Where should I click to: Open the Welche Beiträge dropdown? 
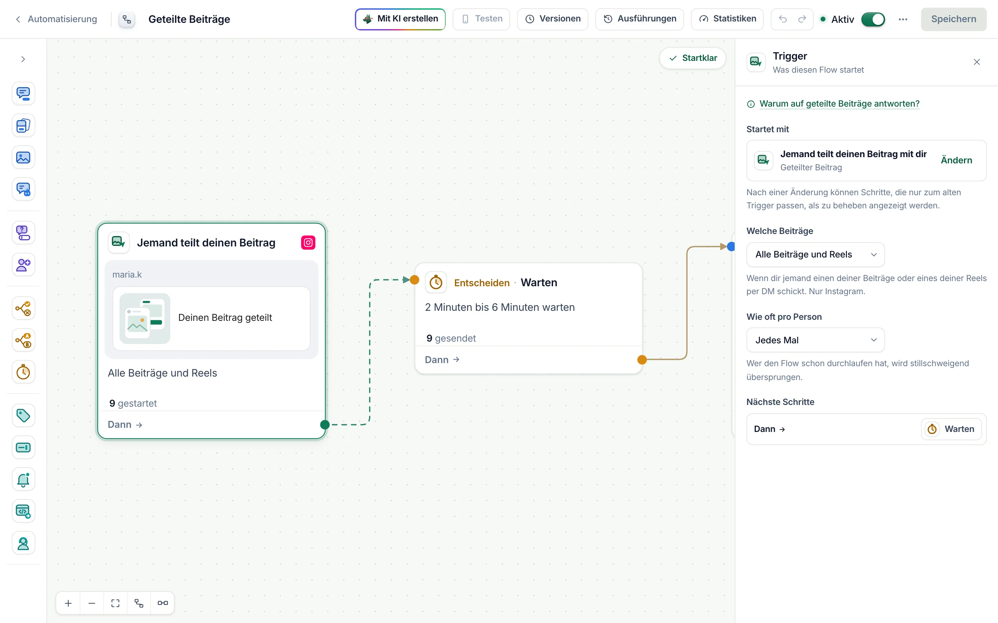tap(815, 255)
